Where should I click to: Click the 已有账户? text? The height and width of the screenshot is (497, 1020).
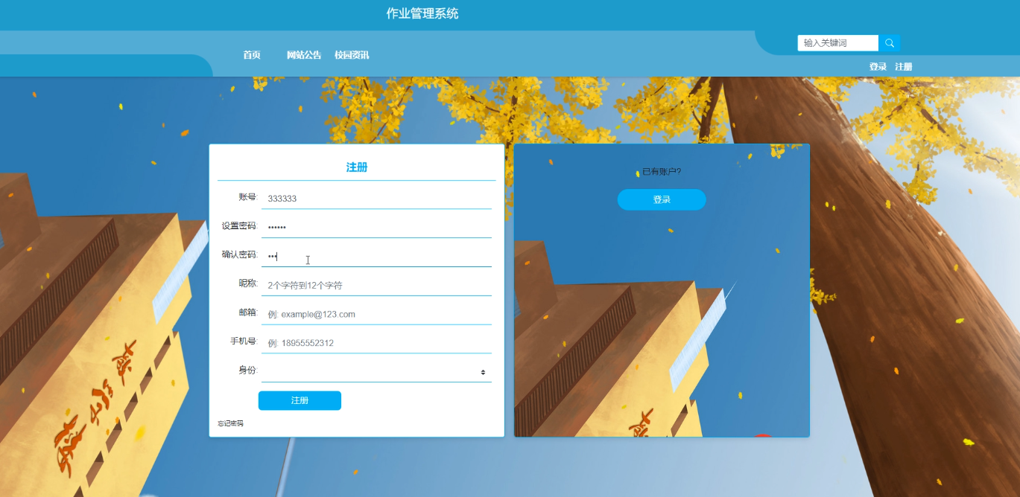662,172
